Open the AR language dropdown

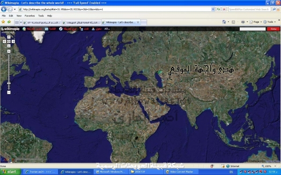point(107,29)
